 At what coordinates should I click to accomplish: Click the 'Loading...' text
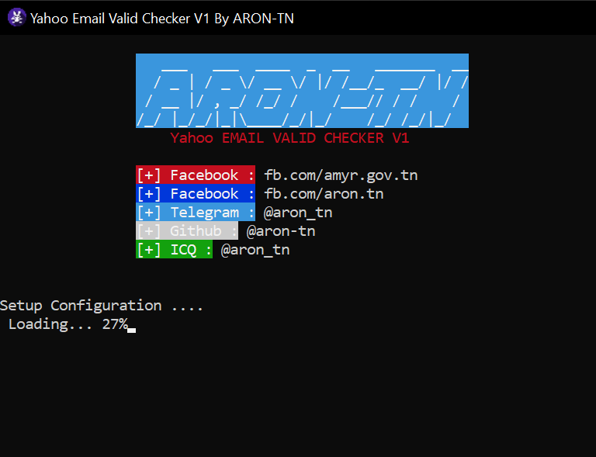50,324
